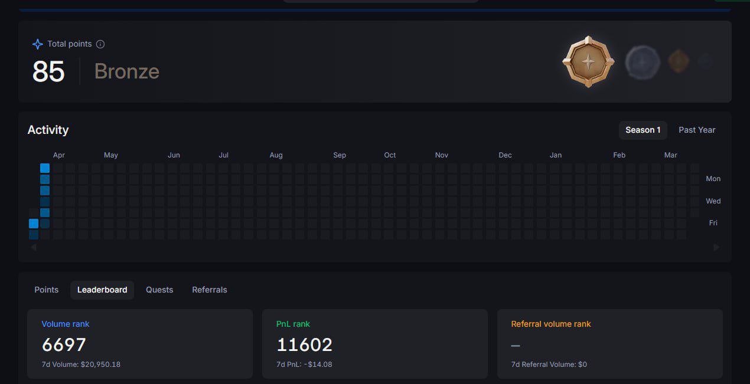The width and height of the screenshot is (750, 384).
Task: Switch activity view to Season 1
Action: coord(643,130)
